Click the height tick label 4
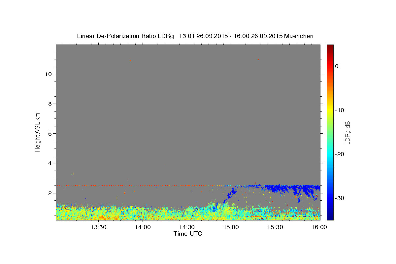This screenshot has height=264, width=396. [x=50, y=163]
